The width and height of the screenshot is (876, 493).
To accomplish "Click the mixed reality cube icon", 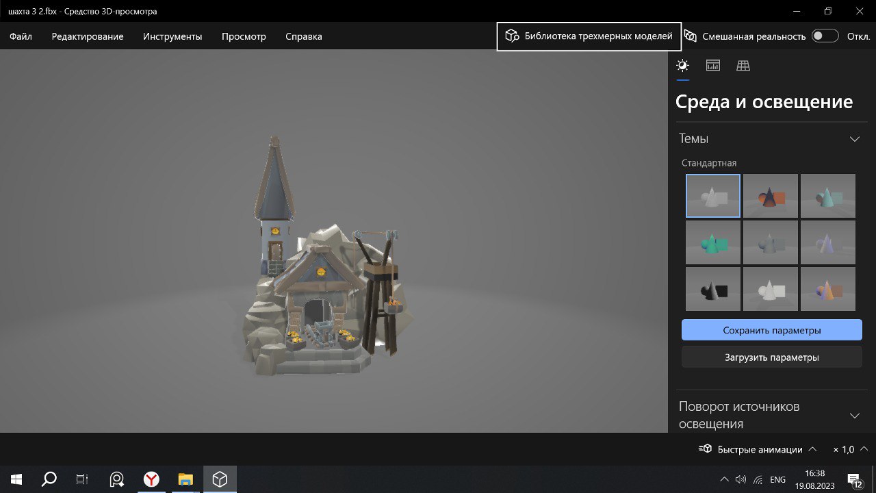I will (x=691, y=36).
